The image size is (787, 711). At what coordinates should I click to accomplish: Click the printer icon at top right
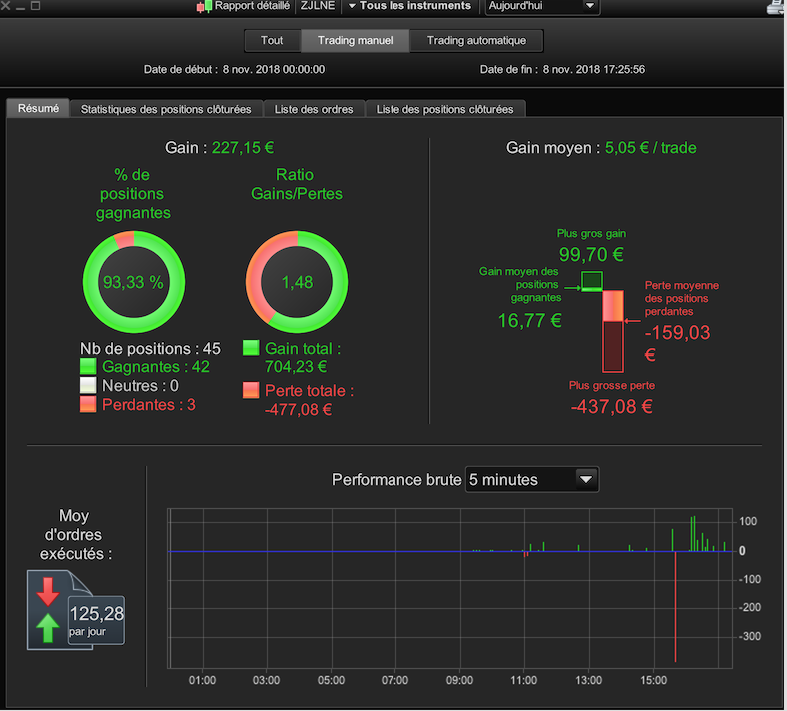pyautogui.click(x=777, y=7)
